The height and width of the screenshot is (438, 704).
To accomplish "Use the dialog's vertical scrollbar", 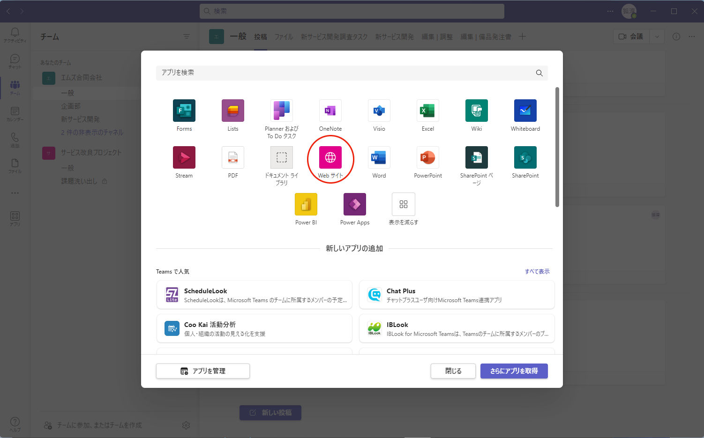I will click(x=557, y=147).
